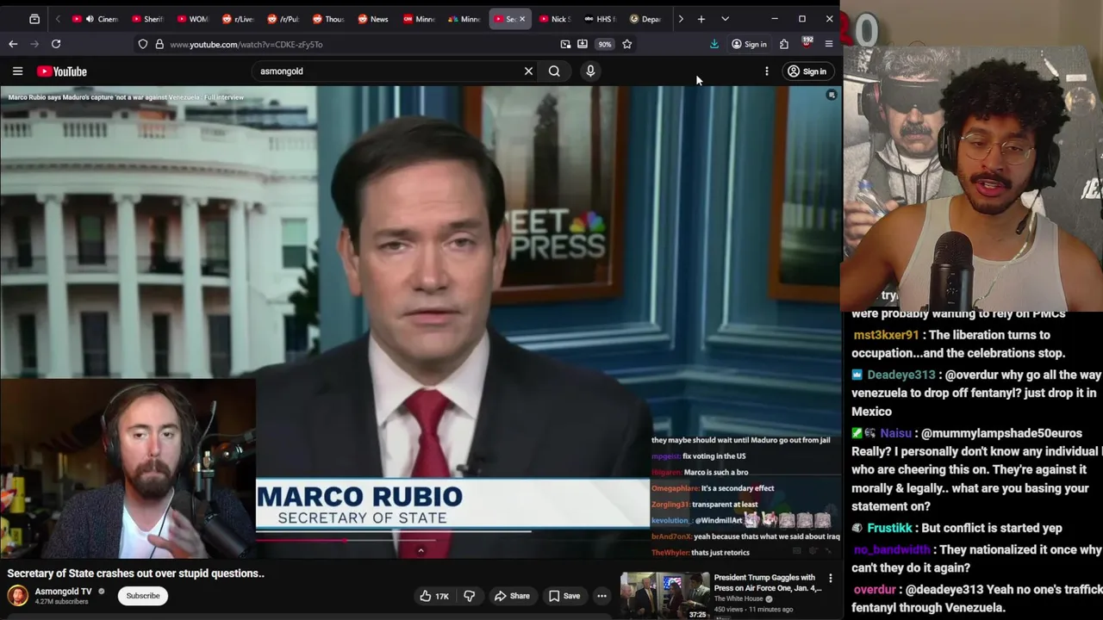Image resolution: width=1103 pixels, height=620 pixels.
Task: Switch to the WOM tab
Action: (x=192, y=19)
